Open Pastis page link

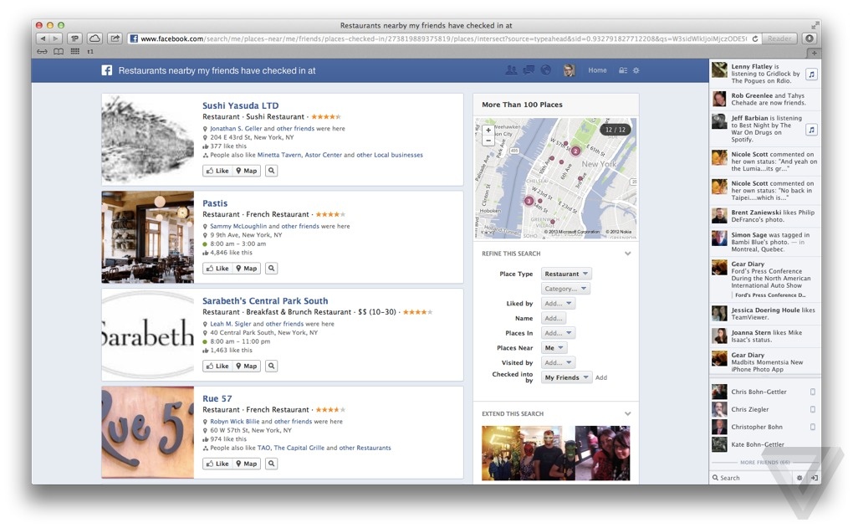point(215,203)
